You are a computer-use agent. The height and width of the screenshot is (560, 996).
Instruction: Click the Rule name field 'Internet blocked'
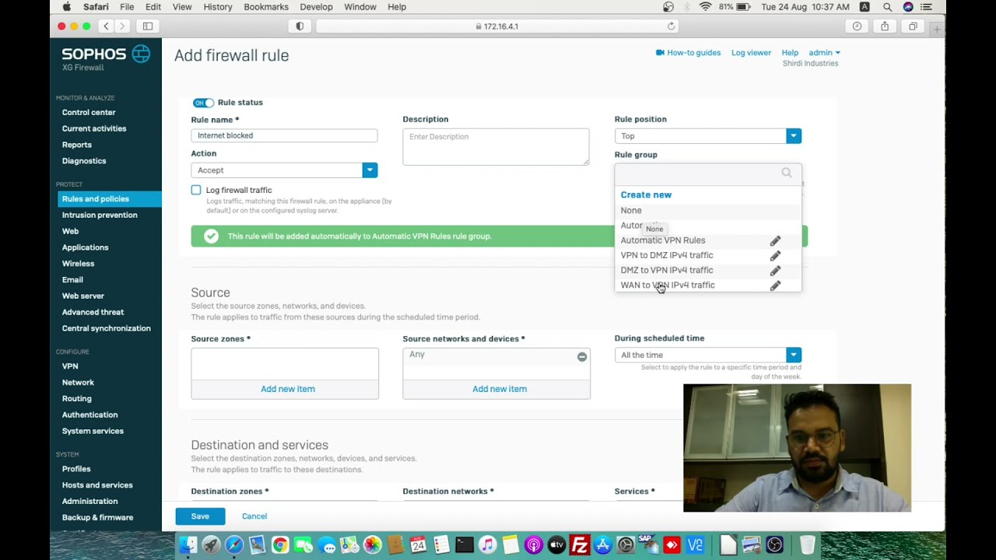(284, 135)
